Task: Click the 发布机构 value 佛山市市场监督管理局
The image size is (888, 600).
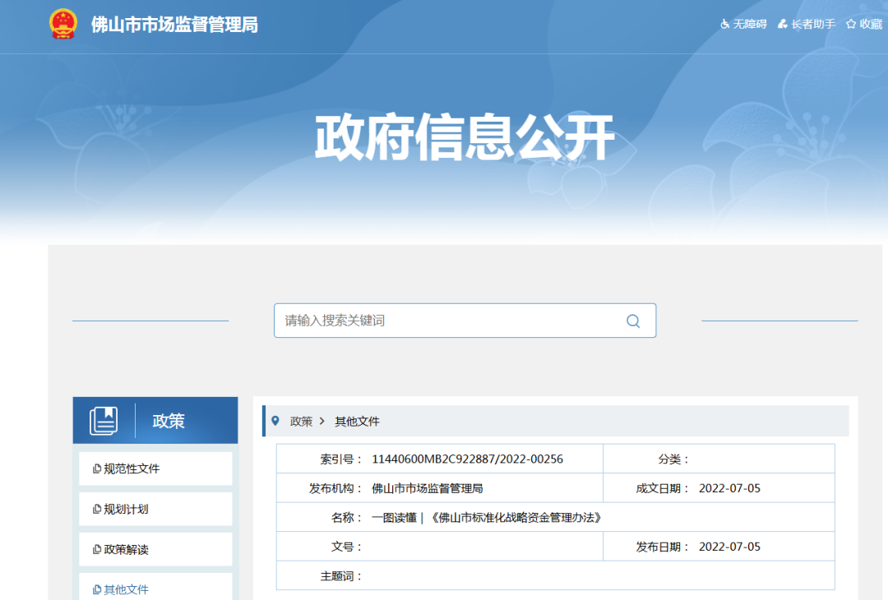Action: point(428,488)
